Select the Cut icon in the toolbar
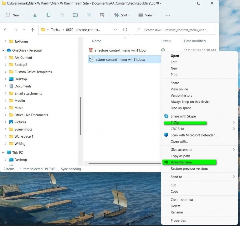The image size is (240, 226). (35, 15)
